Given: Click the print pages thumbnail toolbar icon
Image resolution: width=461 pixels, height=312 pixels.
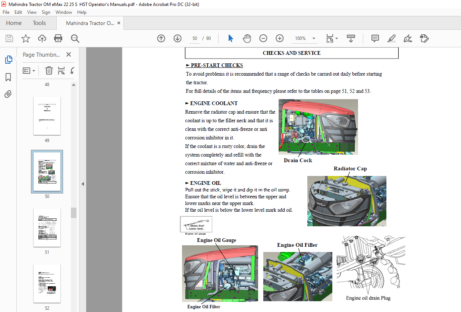Looking at the screenshot, I should [x=62, y=70].
